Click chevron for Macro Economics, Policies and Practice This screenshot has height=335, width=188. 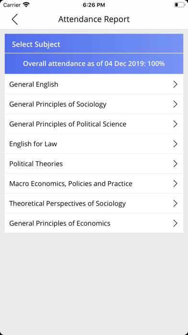coord(175,184)
